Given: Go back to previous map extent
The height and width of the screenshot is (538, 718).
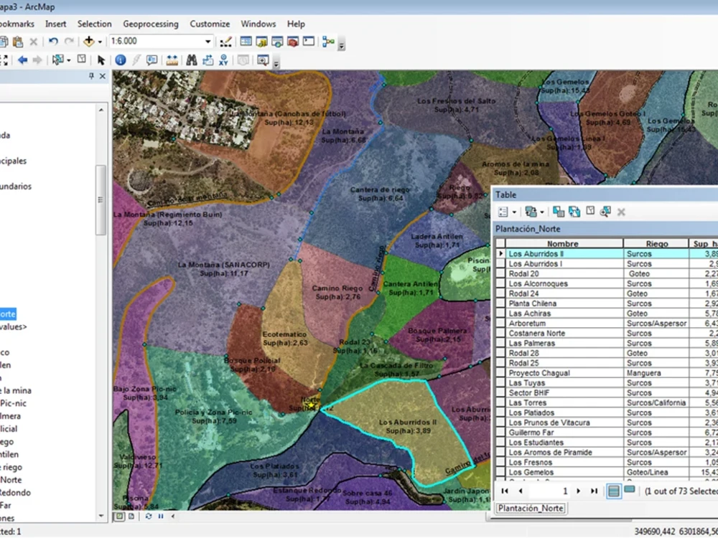Looking at the screenshot, I should coord(22,60).
